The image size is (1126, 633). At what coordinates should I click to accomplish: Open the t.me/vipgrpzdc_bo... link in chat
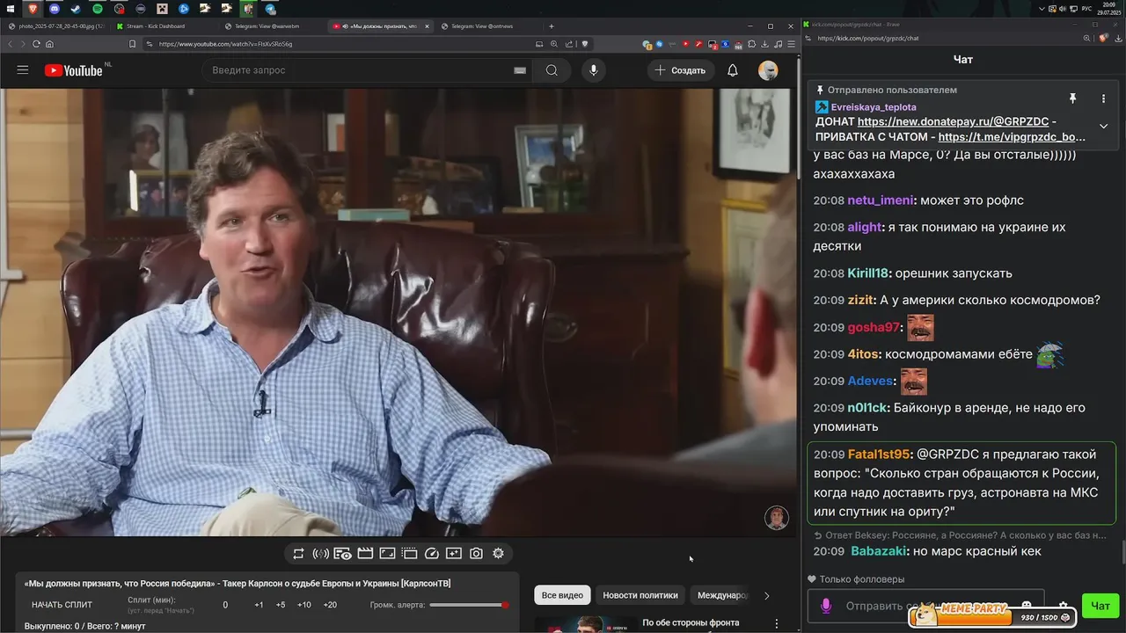[1012, 137]
